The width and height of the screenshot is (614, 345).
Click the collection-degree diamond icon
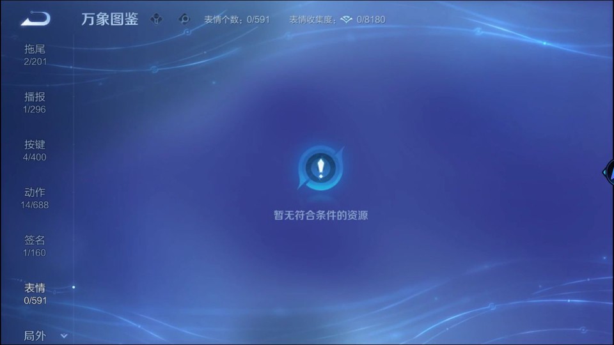[346, 19]
